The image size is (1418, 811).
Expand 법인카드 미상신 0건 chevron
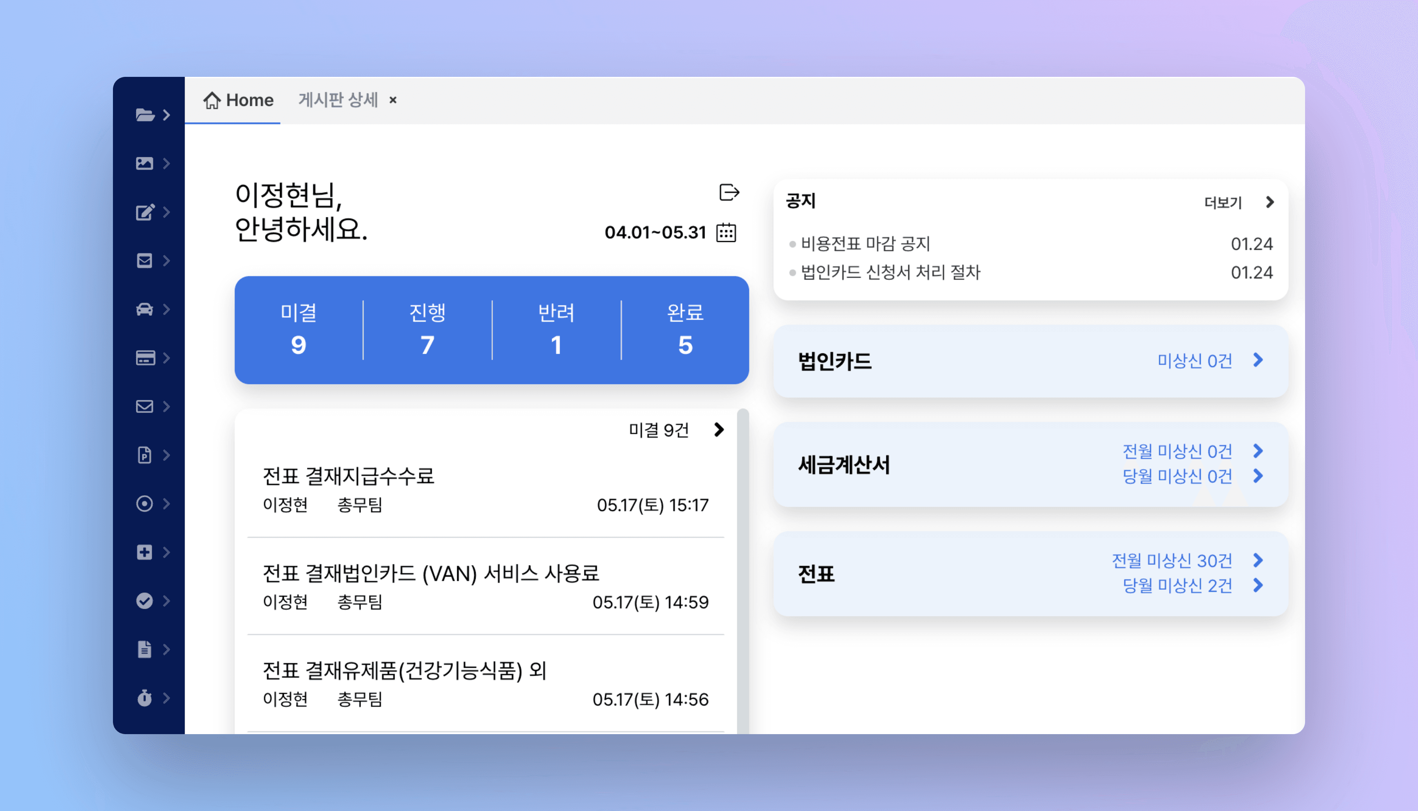(1258, 360)
